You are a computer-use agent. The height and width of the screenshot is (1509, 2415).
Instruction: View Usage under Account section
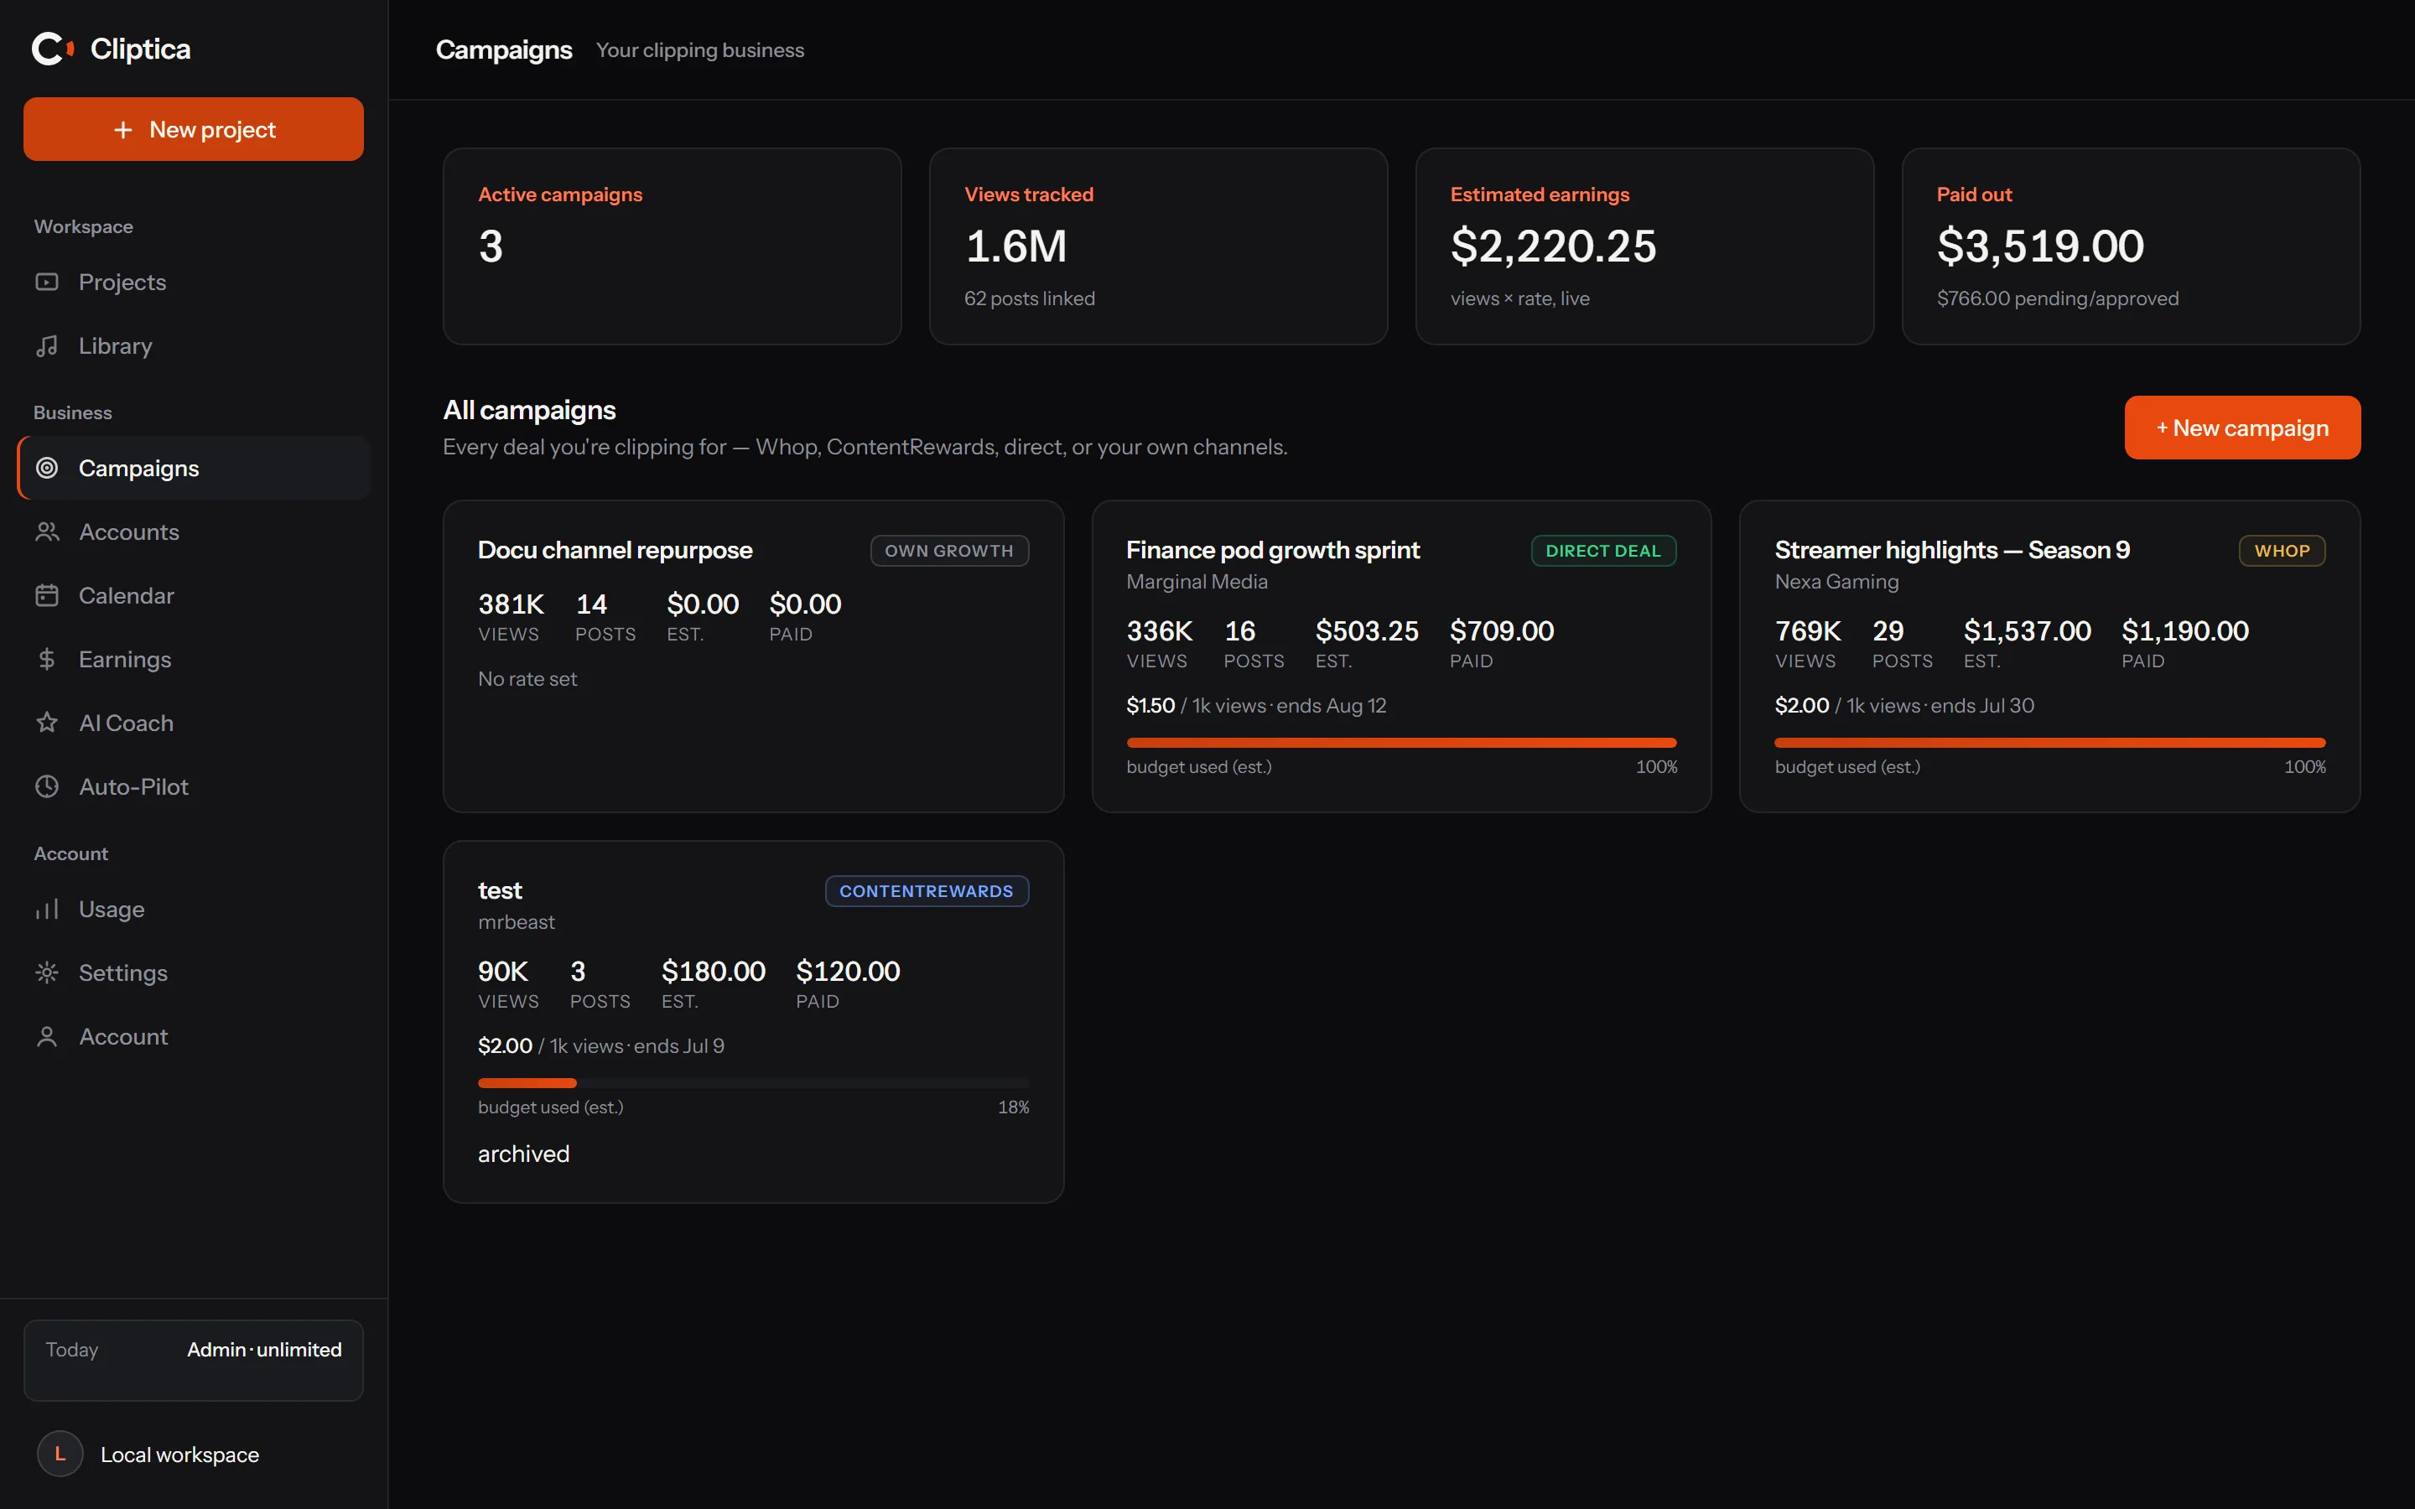pyautogui.click(x=194, y=910)
